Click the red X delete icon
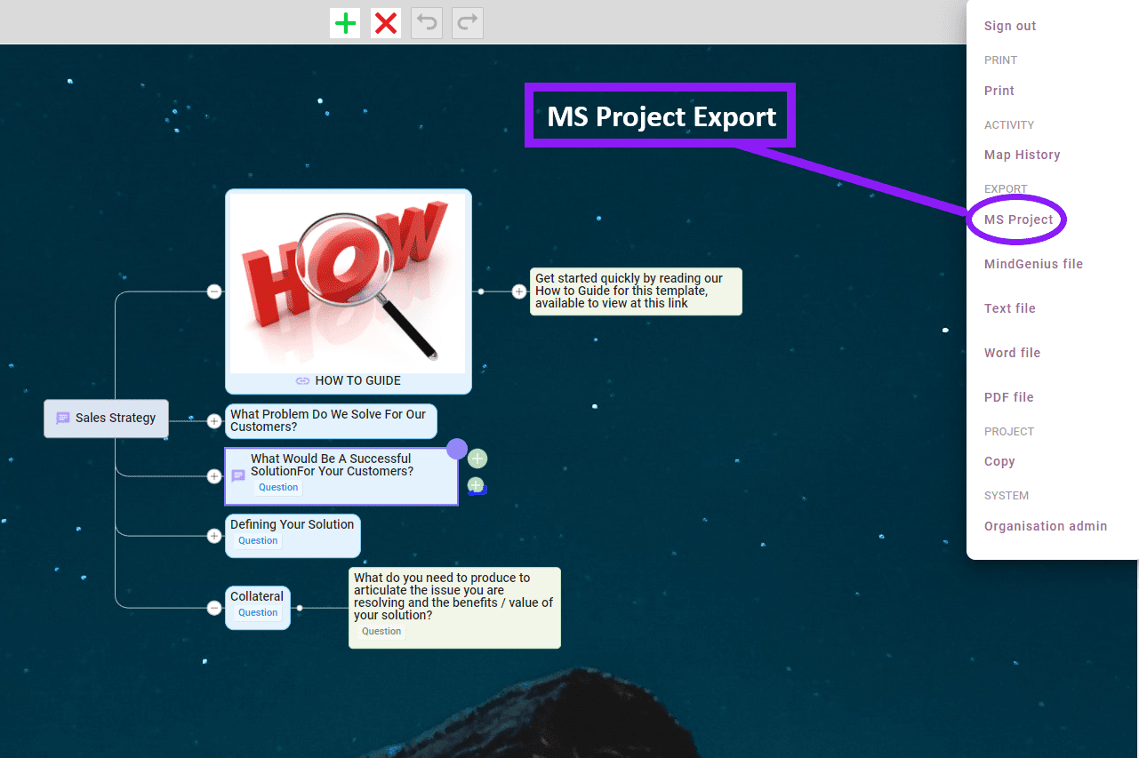Screen dimensions: 1139x758 coord(386,23)
